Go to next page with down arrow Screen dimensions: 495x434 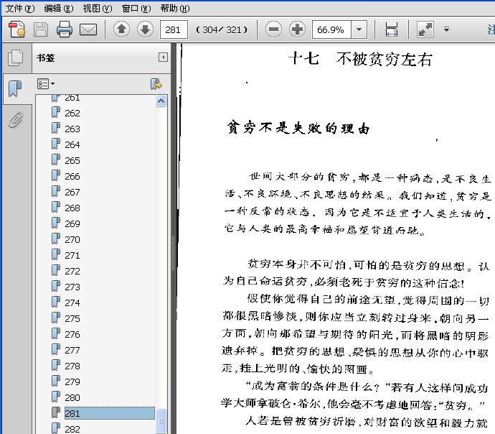145,29
